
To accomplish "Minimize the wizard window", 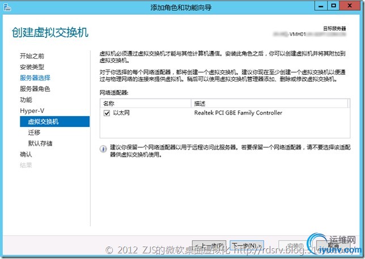I will 321,6.
